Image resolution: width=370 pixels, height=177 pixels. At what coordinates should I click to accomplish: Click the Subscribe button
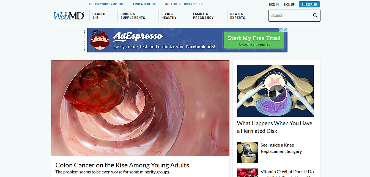(x=309, y=4)
